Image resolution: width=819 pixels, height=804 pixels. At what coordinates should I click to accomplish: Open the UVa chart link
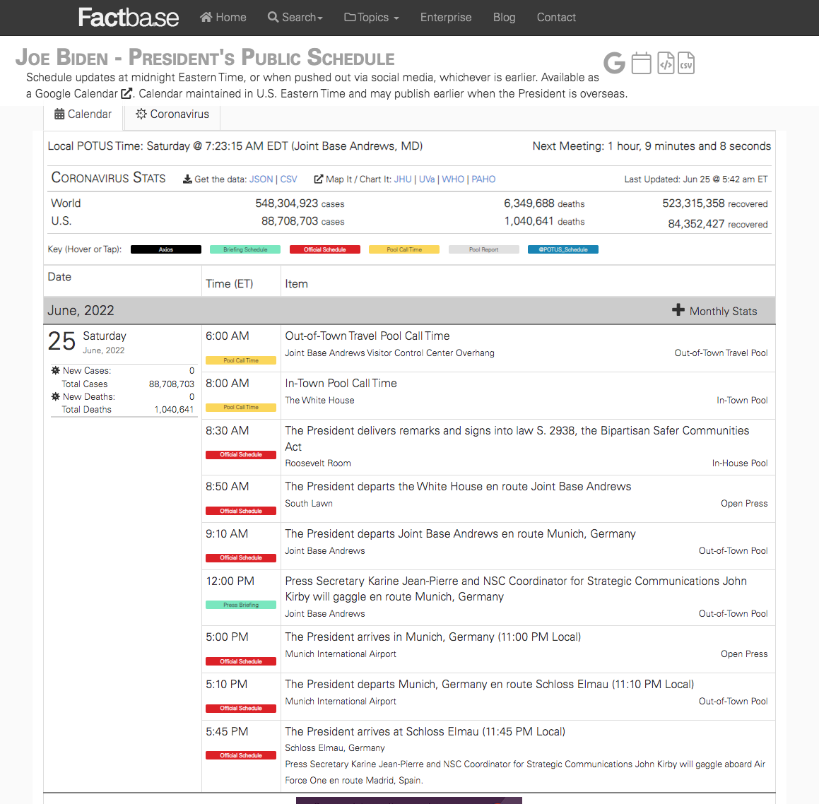(x=427, y=179)
